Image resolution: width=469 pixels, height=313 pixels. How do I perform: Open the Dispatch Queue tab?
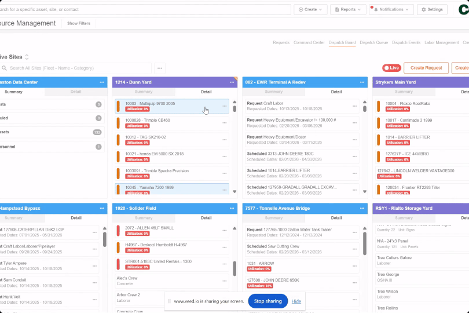point(374,42)
